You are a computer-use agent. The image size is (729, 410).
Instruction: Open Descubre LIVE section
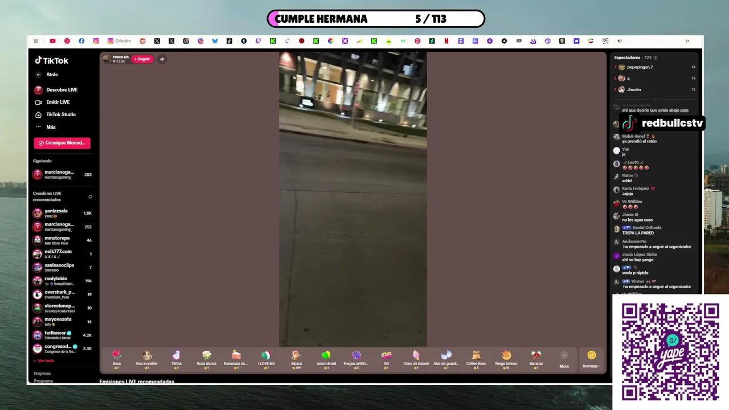(56, 90)
